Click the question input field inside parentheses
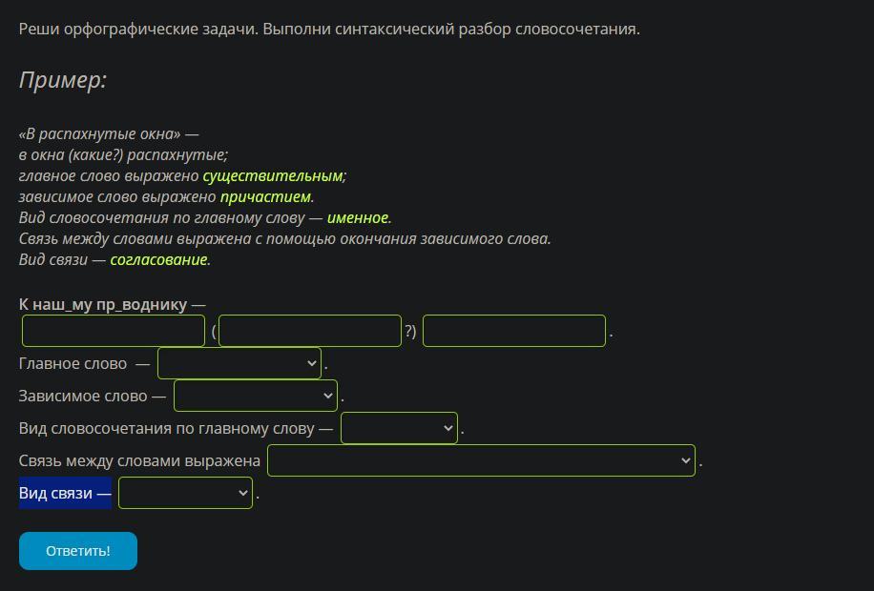This screenshot has width=874, height=591. [310, 331]
